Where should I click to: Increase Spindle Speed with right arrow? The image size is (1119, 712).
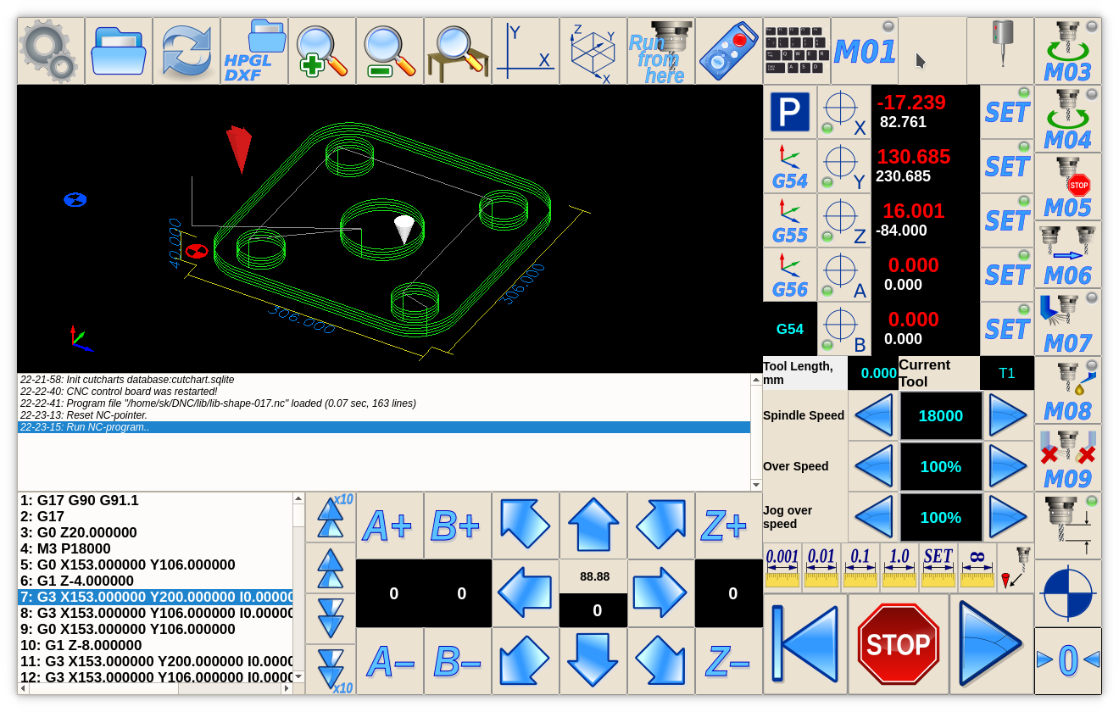(x=1008, y=415)
